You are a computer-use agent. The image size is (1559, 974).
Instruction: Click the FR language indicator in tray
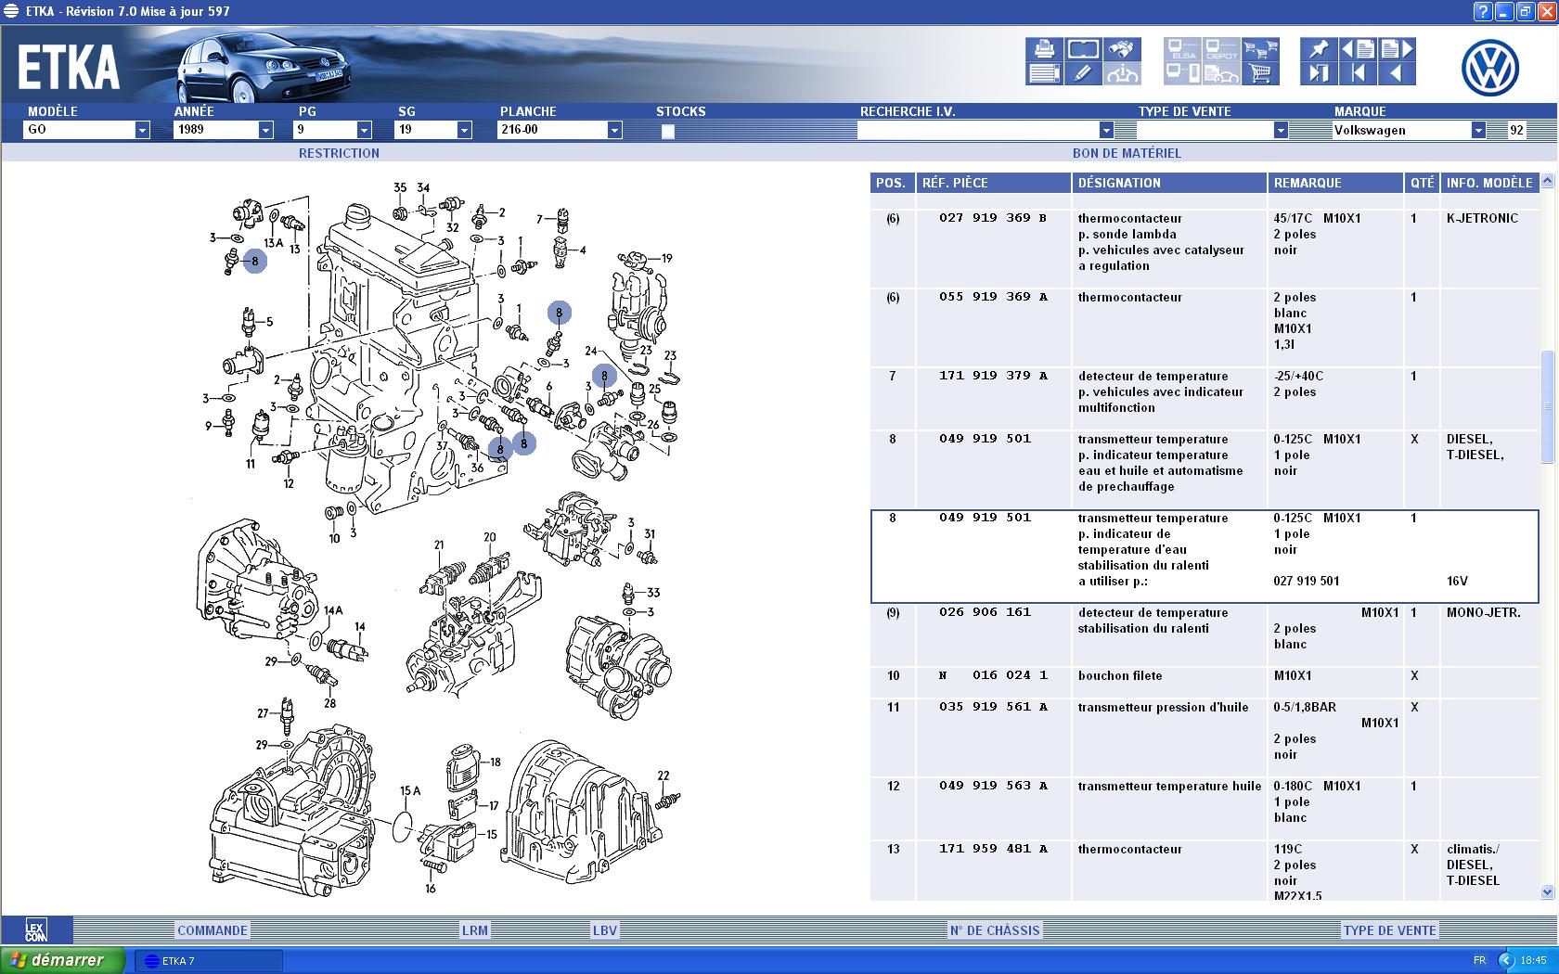(x=1479, y=961)
